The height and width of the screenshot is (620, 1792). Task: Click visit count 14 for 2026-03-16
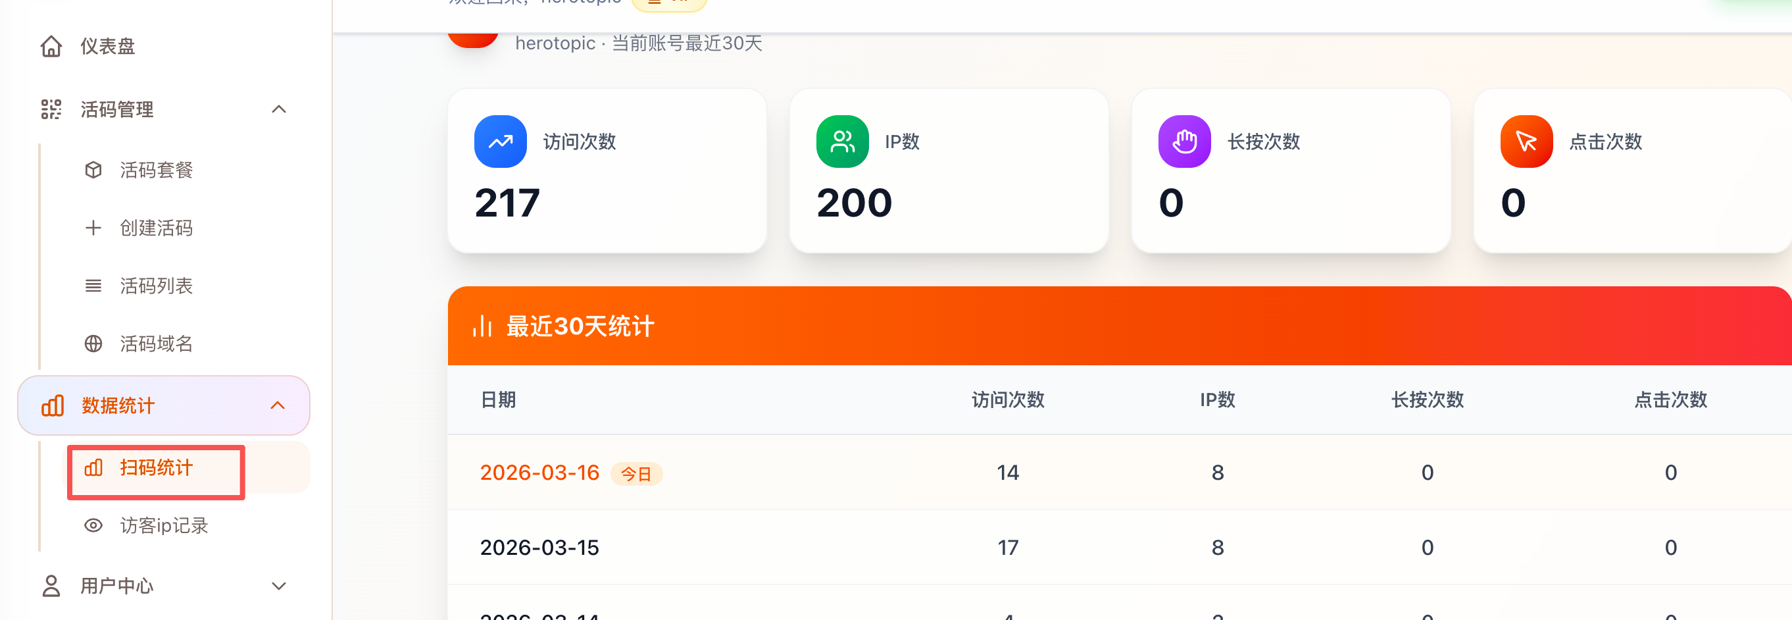1008,473
